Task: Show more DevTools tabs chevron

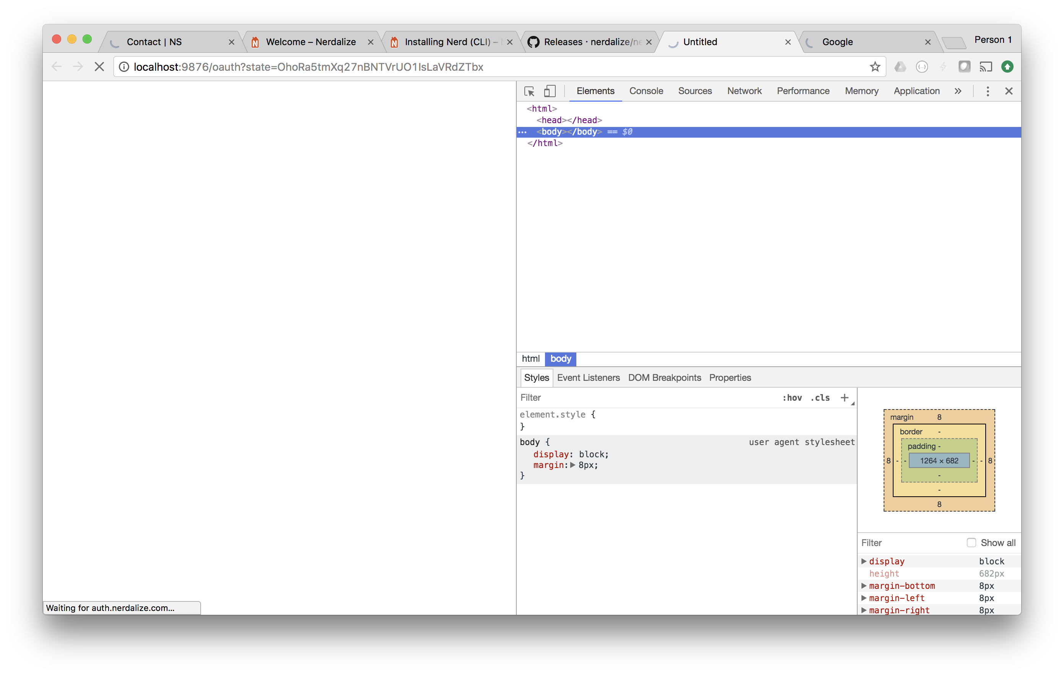Action: click(957, 91)
